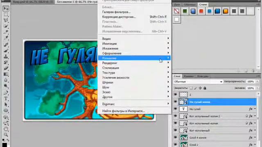The width and height of the screenshot is (262, 147).
Task: Select the Clone Stamp tool
Action: coord(6,56)
